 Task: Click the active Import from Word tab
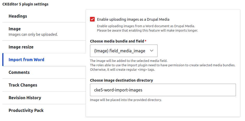44,60
